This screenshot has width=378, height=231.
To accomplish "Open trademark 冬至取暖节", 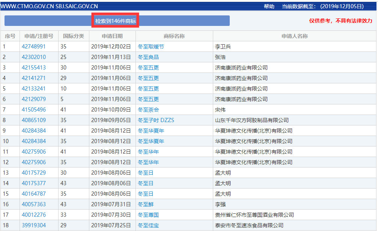I will click(151, 47).
